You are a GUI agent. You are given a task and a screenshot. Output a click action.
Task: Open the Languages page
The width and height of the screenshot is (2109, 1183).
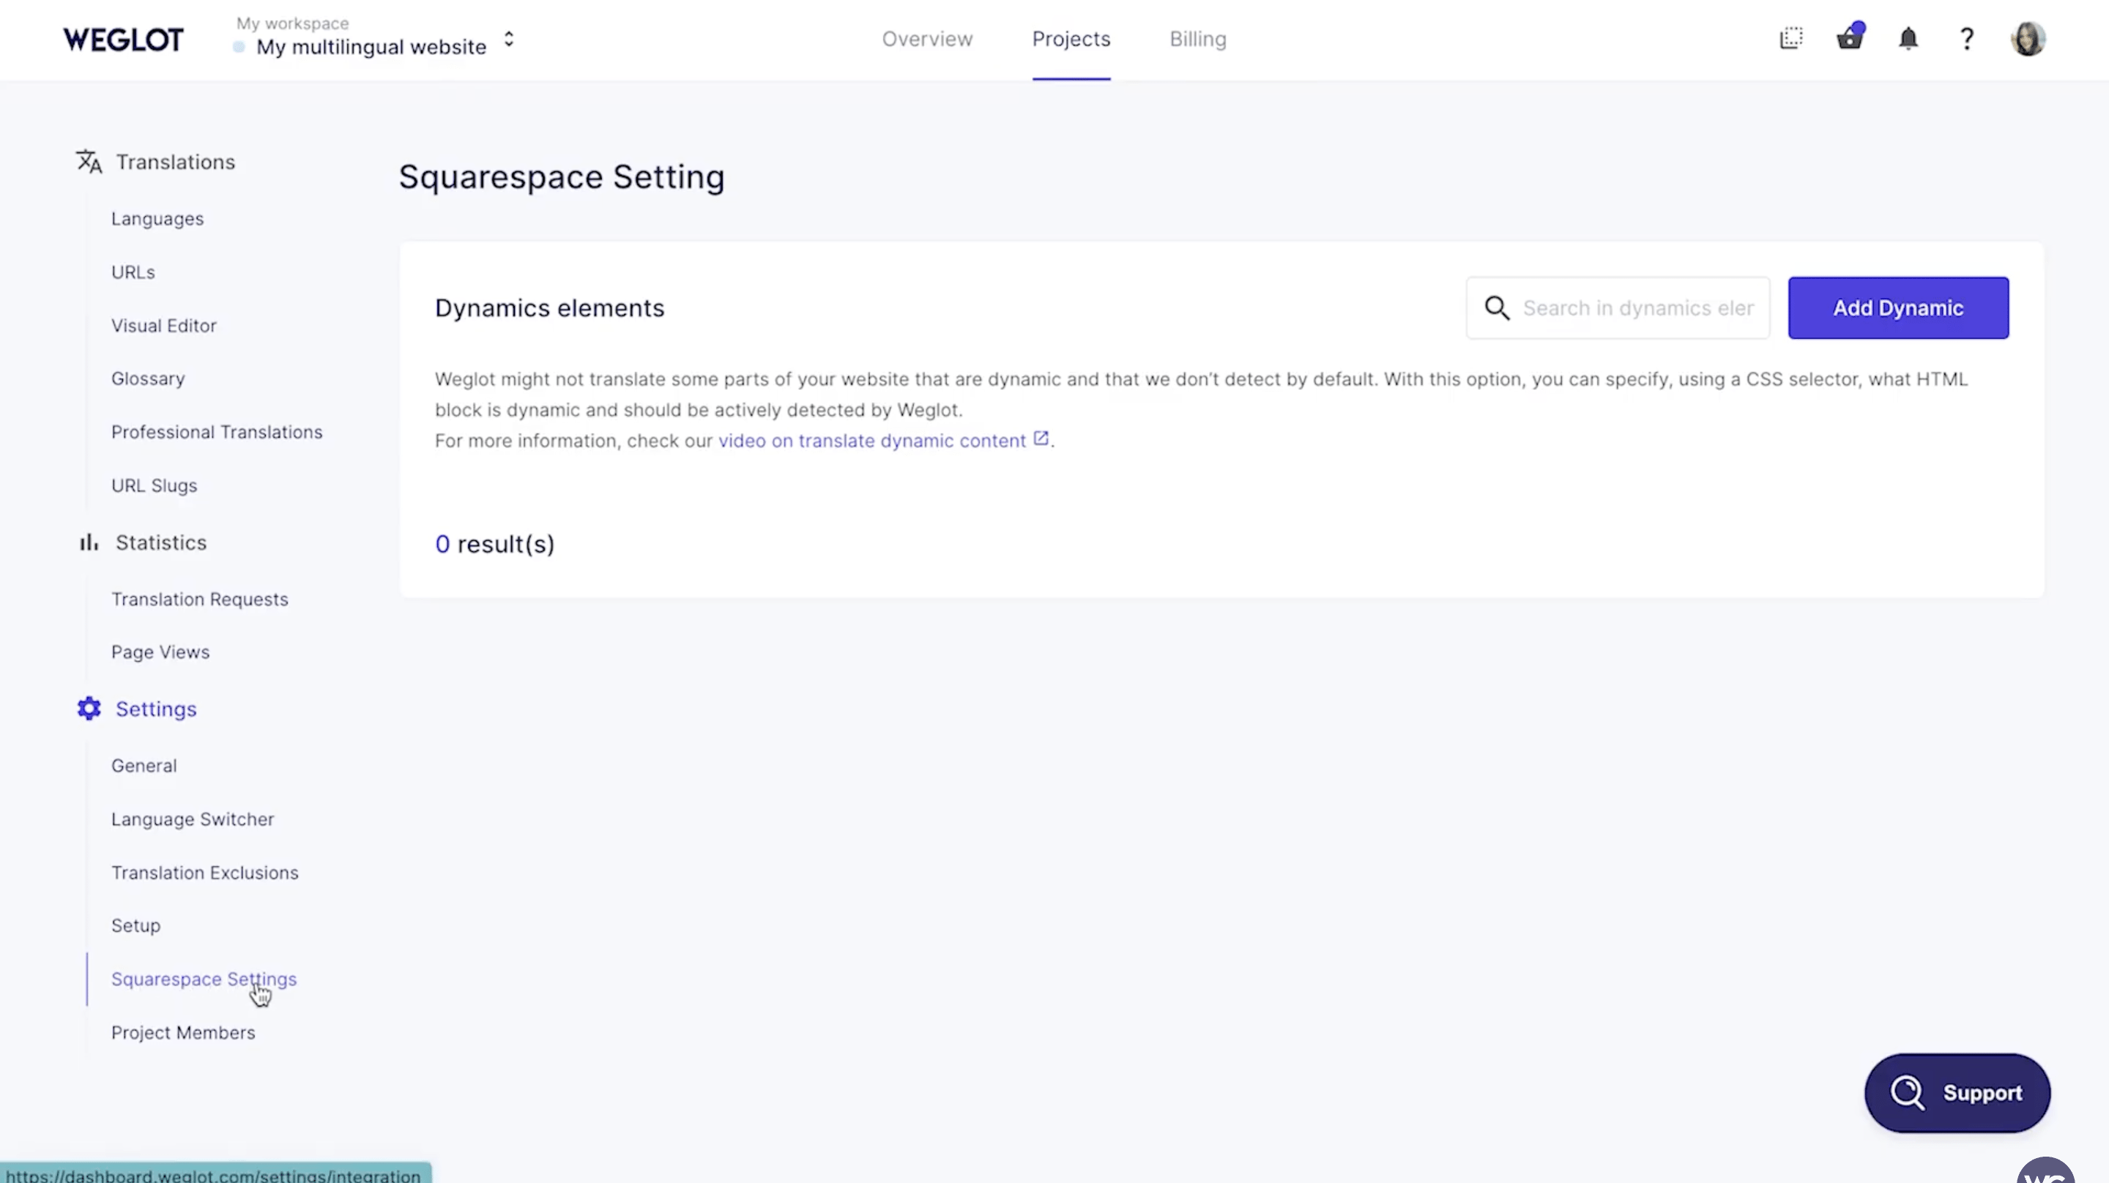click(157, 219)
